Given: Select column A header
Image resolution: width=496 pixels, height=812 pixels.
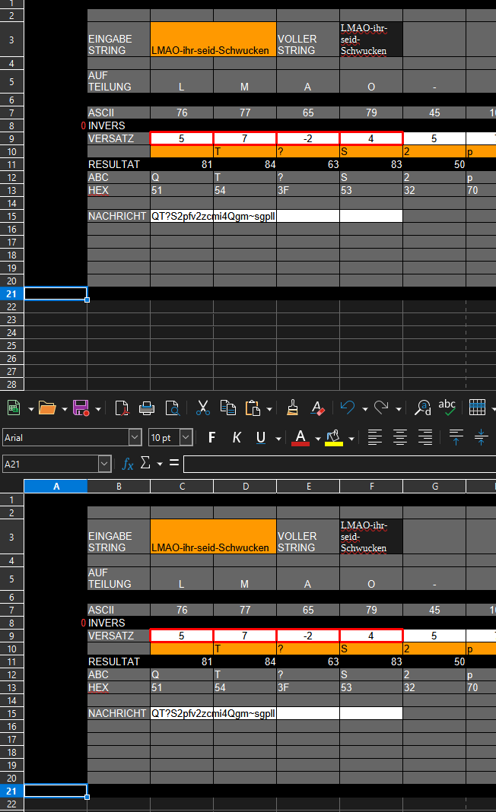Looking at the screenshot, I should coord(56,487).
